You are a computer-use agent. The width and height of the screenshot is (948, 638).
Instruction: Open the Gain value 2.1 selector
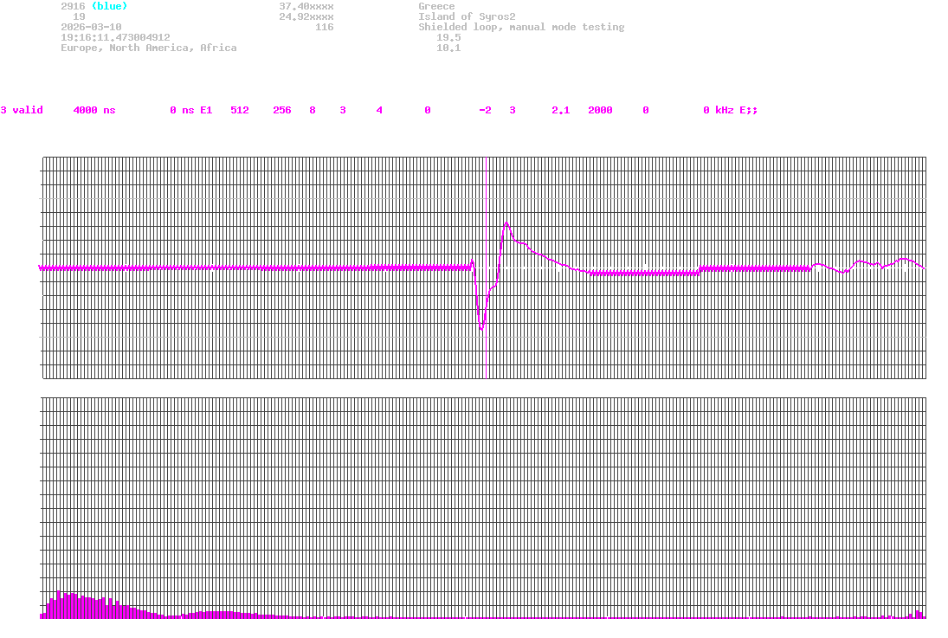click(560, 110)
